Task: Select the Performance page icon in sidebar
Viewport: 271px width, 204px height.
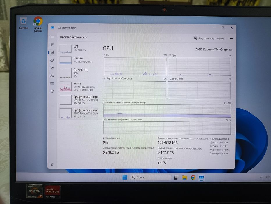Action: pos(52,52)
